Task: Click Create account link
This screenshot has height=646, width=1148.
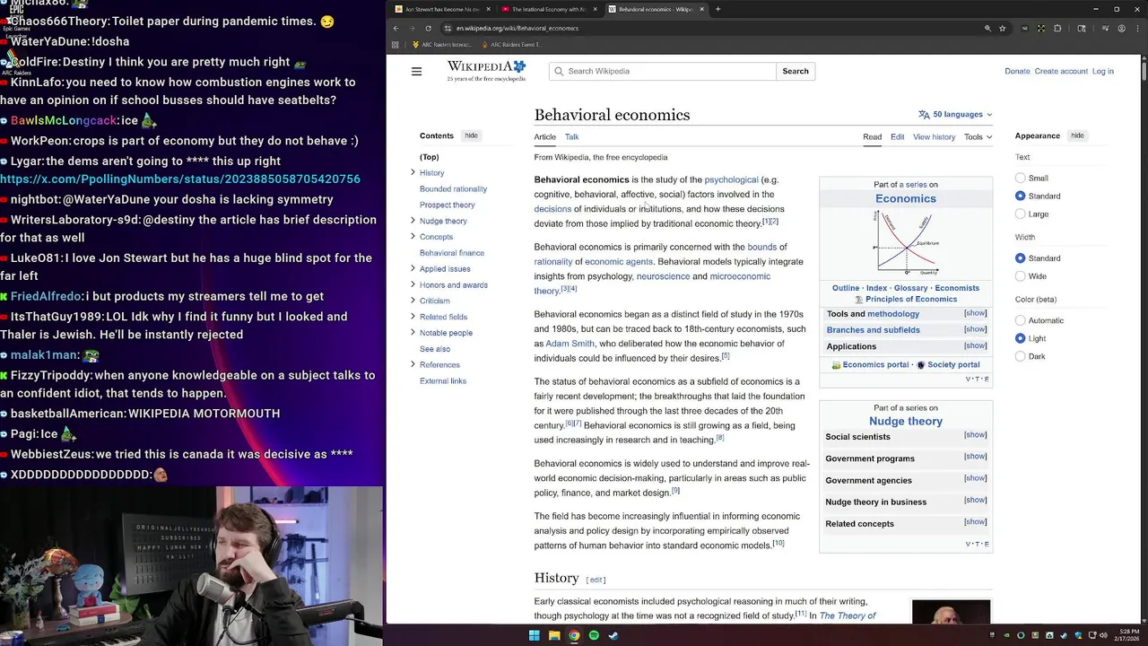Action: click(x=1061, y=71)
